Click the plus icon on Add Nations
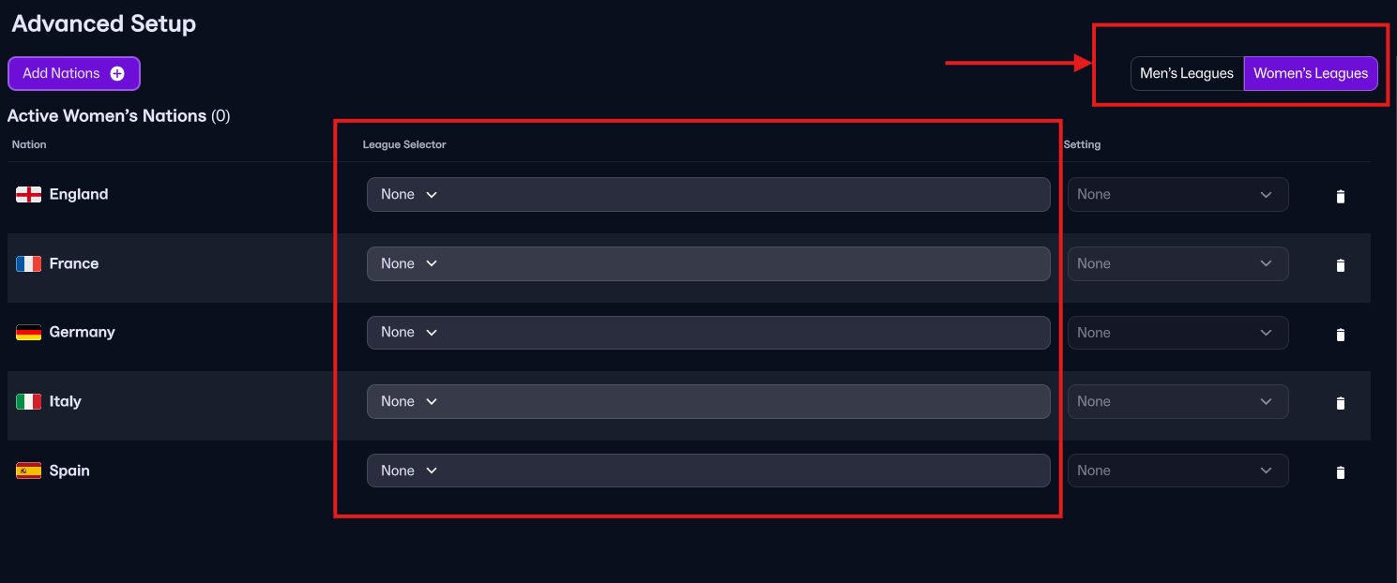1397x583 pixels. click(117, 73)
